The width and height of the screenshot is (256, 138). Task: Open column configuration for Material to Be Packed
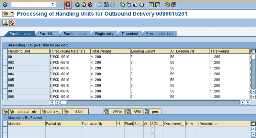tap(253, 124)
